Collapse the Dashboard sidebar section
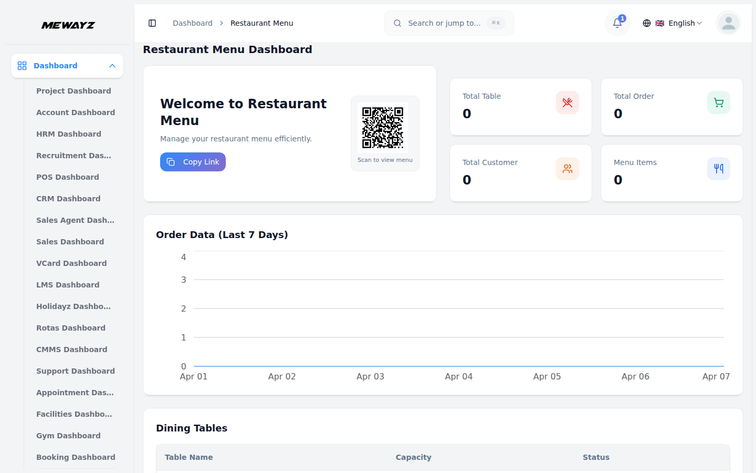The width and height of the screenshot is (756, 473). pos(112,66)
